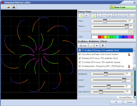
Task: Toggle the Modulator 10.0 waves checkbox
Action: coord(80,58)
